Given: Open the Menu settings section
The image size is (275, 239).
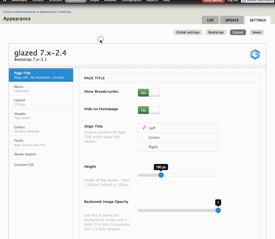Looking at the screenshot, I should click(x=41, y=88).
